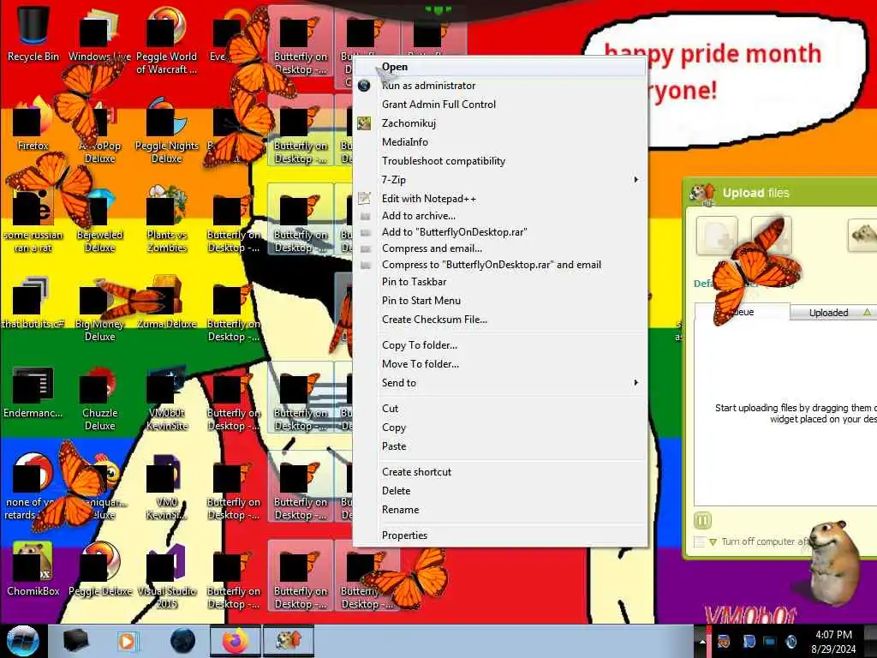Screen dimensions: 877x658
Task: Choose Troubleshoot compatibility
Action: [x=500, y=161]
